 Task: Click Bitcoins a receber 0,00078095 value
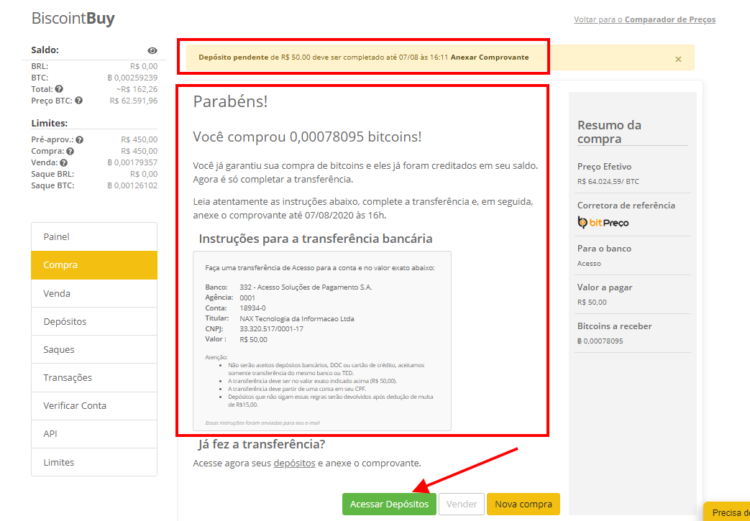600,341
